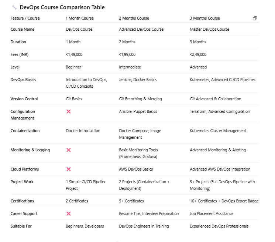Select the "DevOps Course Comparison Table" heading

click(x=62, y=7)
